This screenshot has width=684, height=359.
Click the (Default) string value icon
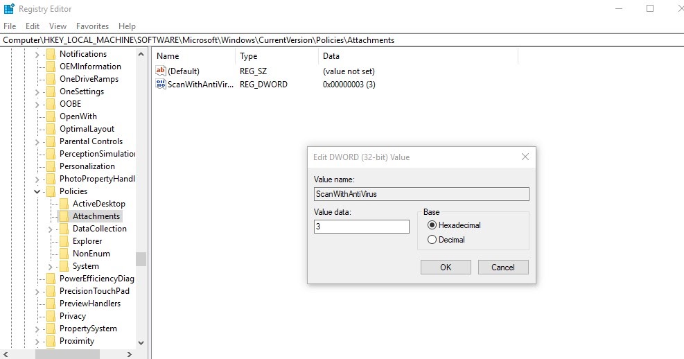161,71
